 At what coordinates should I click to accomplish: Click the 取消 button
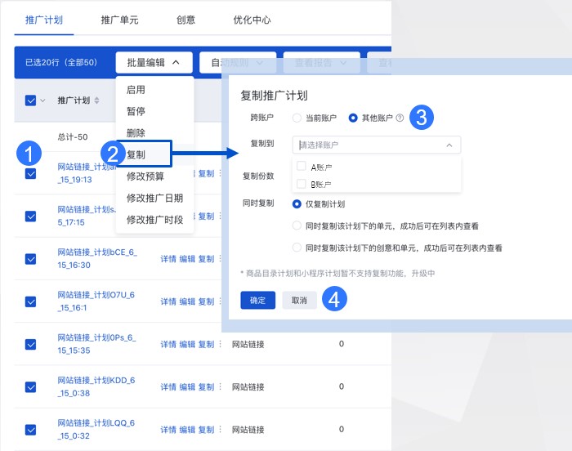tap(299, 300)
